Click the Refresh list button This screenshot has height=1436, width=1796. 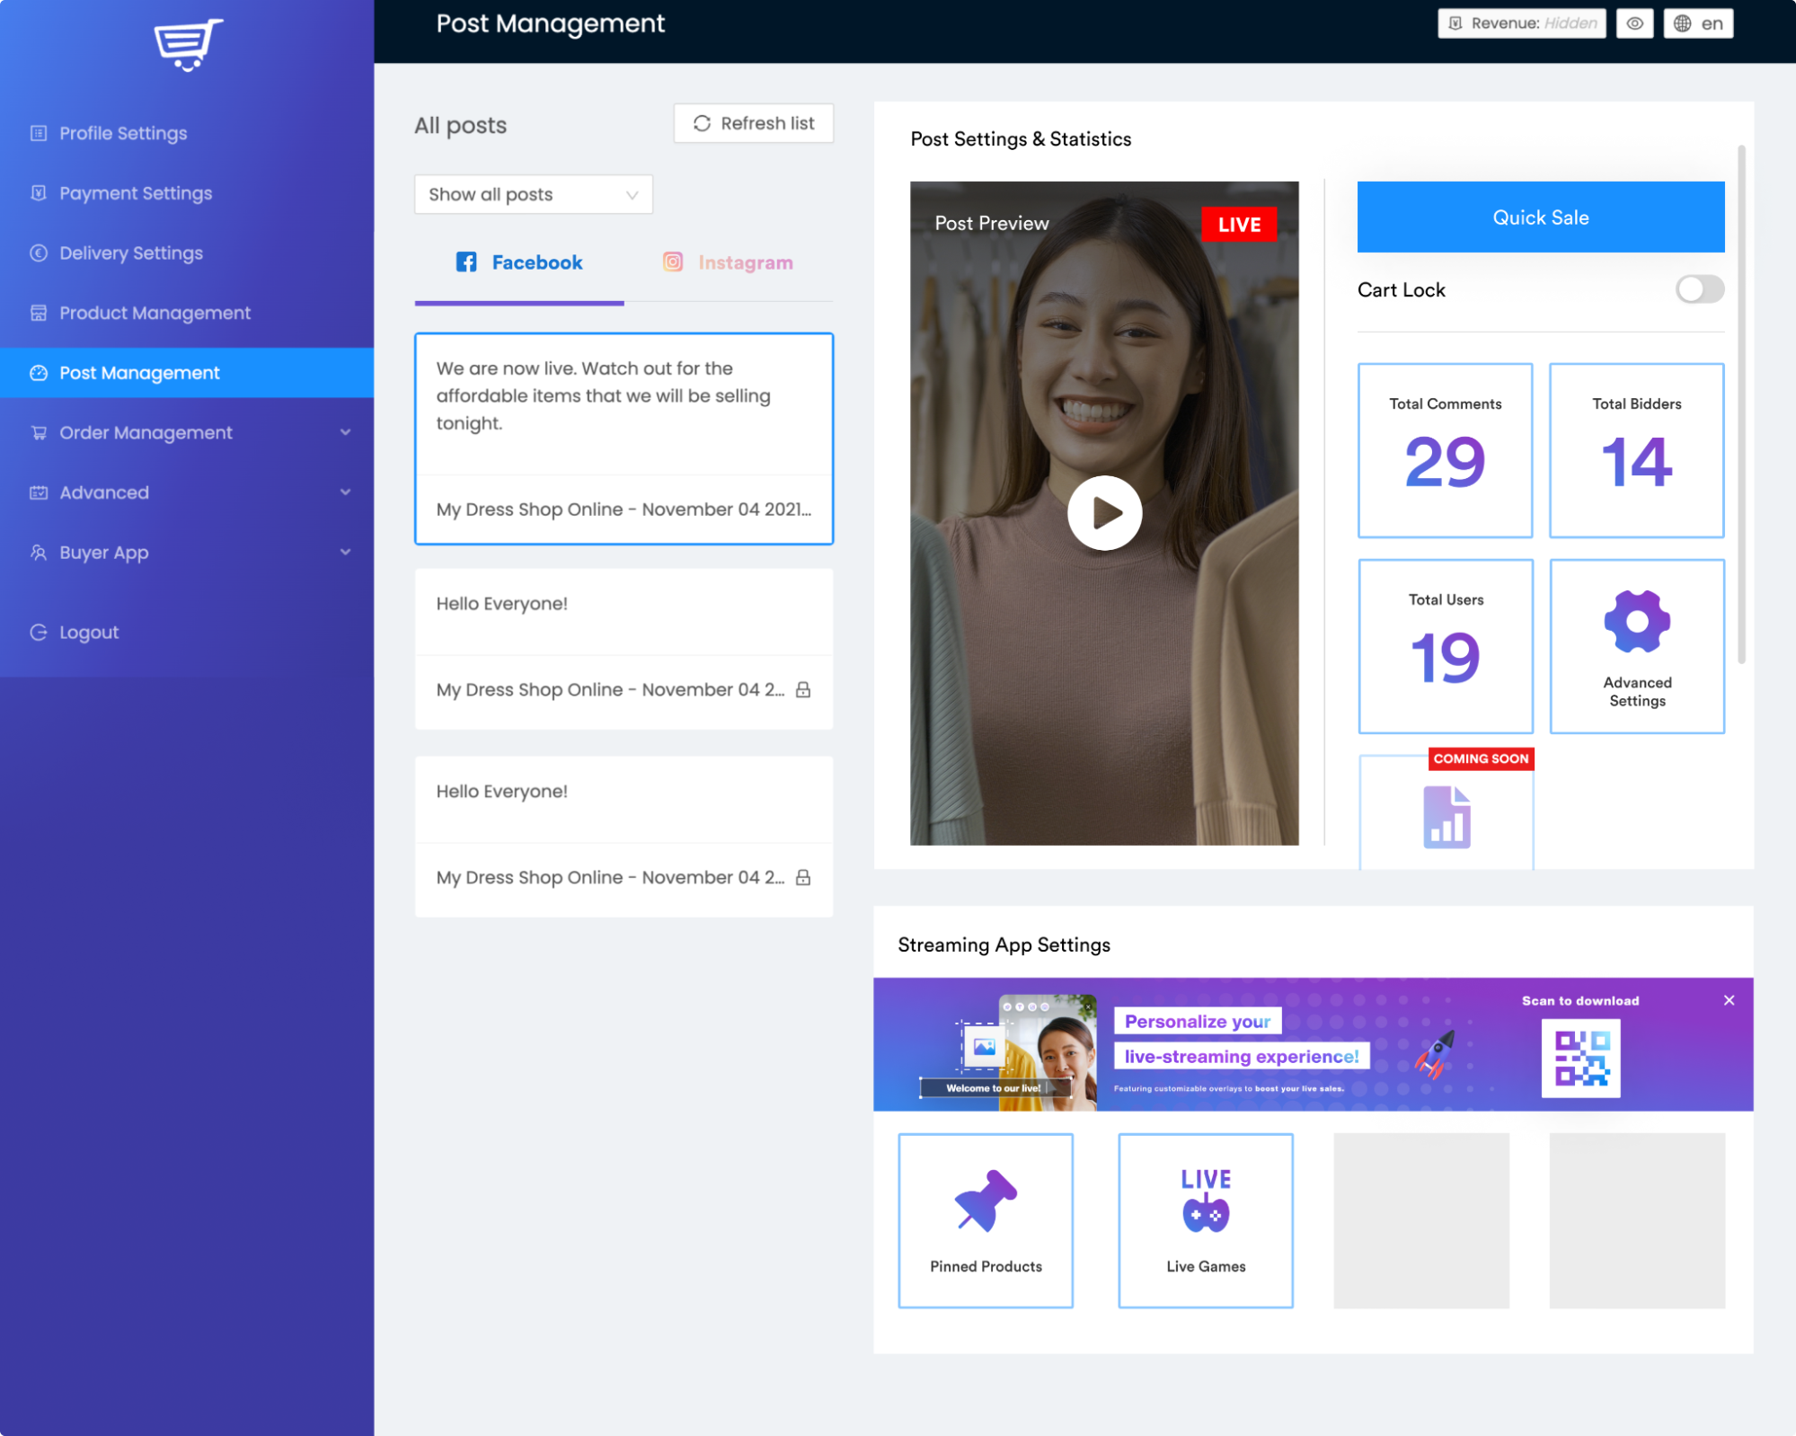click(753, 123)
